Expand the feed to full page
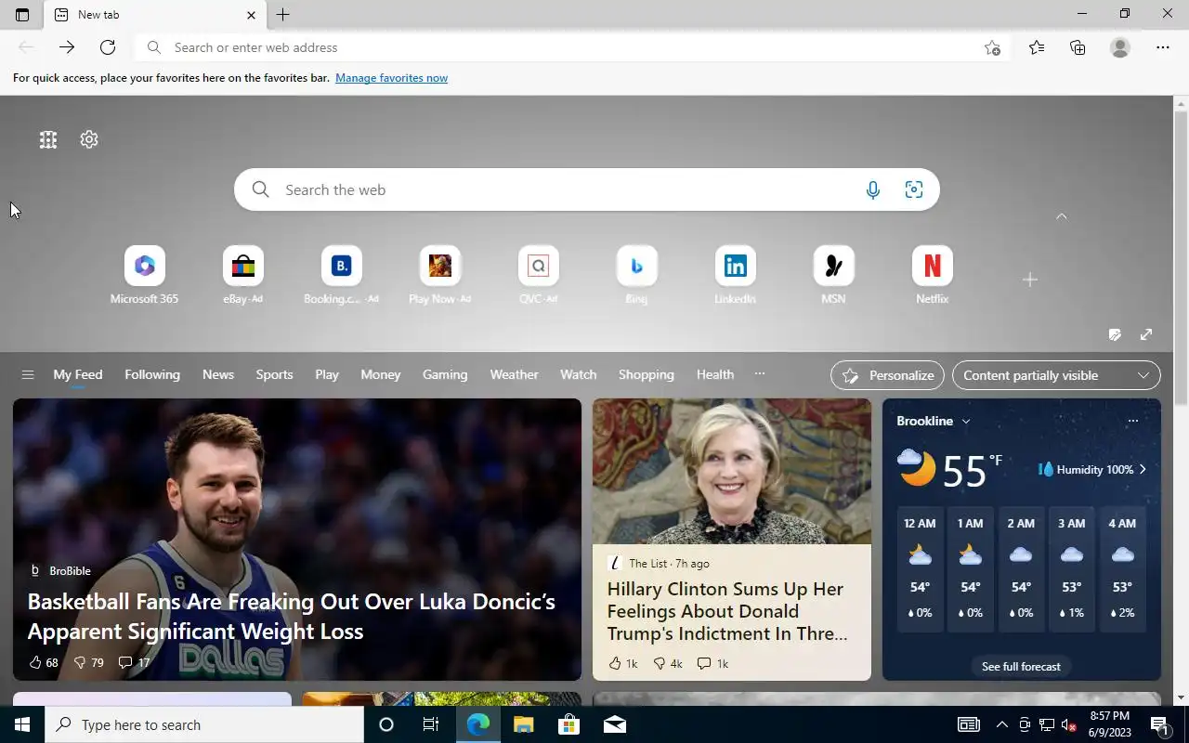This screenshot has width=1189, height=743. click(x=1146, y=334)
